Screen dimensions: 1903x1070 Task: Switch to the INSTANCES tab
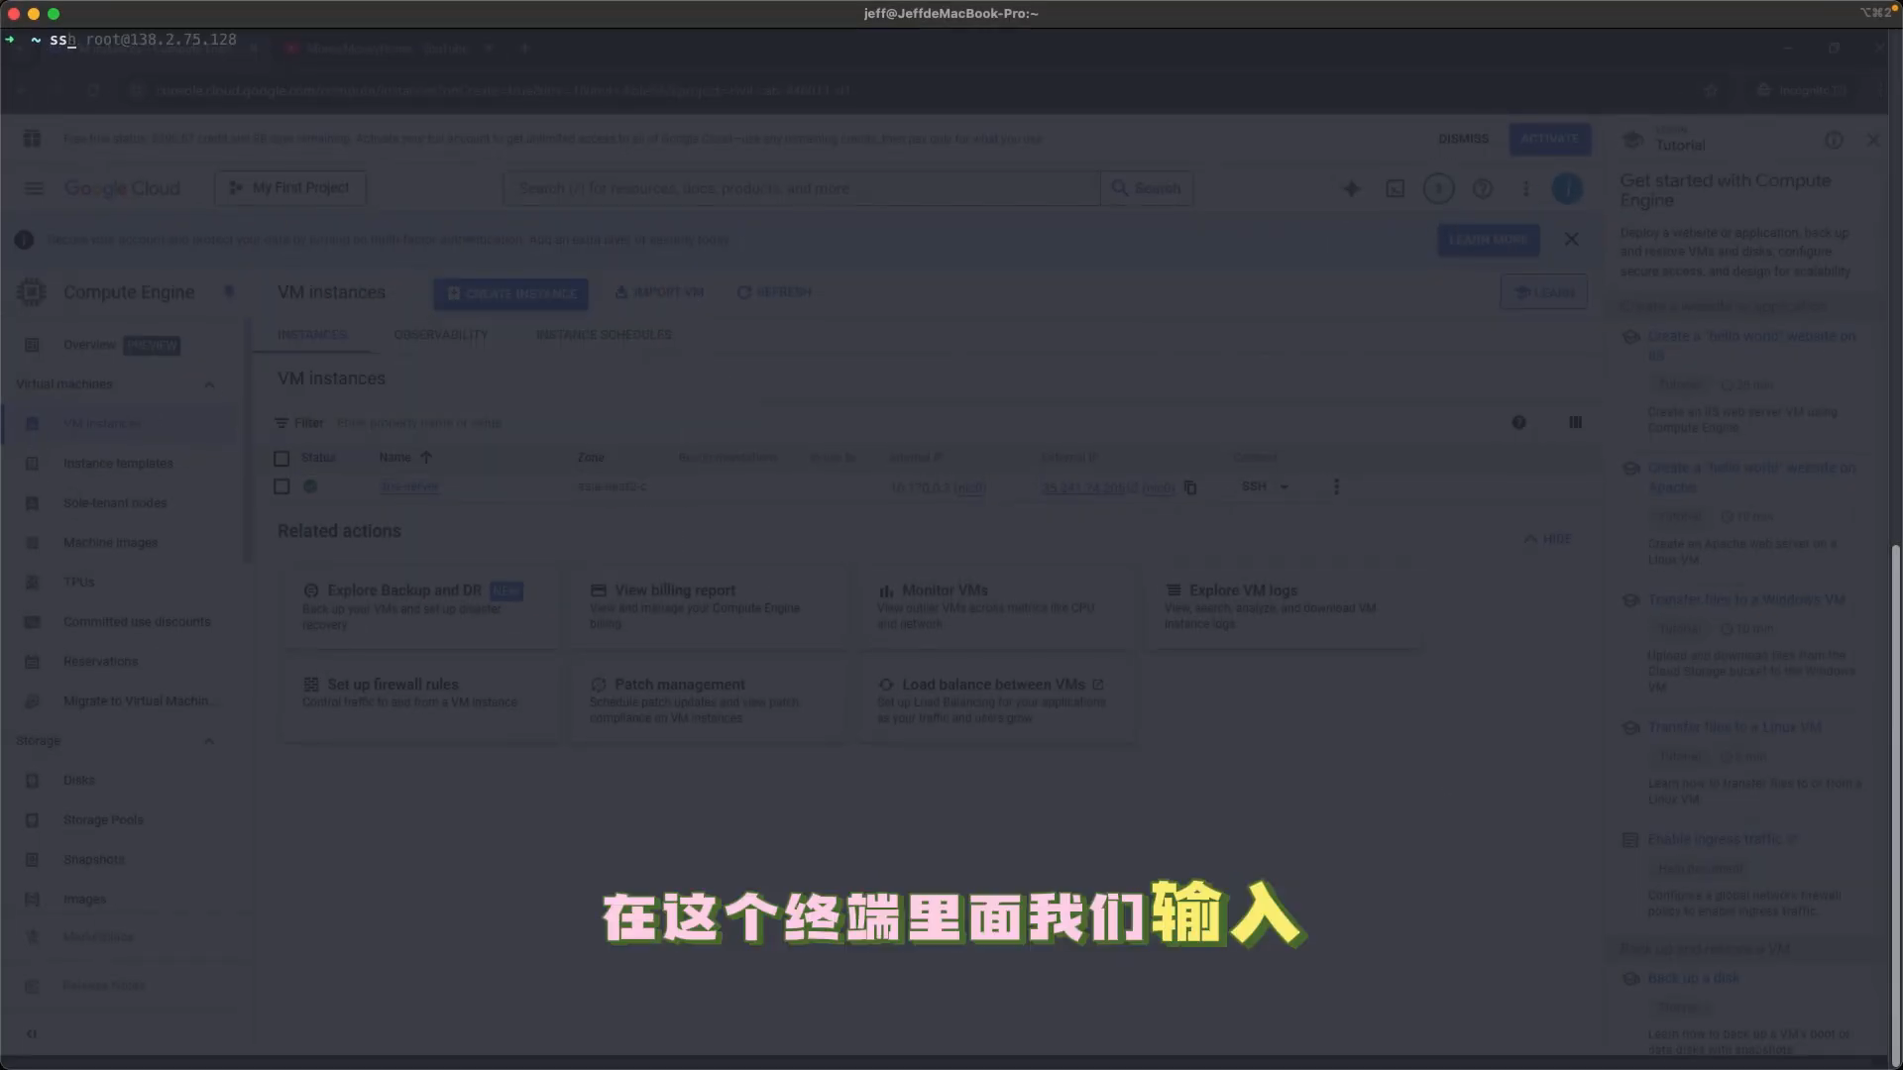tap(312, 335)
